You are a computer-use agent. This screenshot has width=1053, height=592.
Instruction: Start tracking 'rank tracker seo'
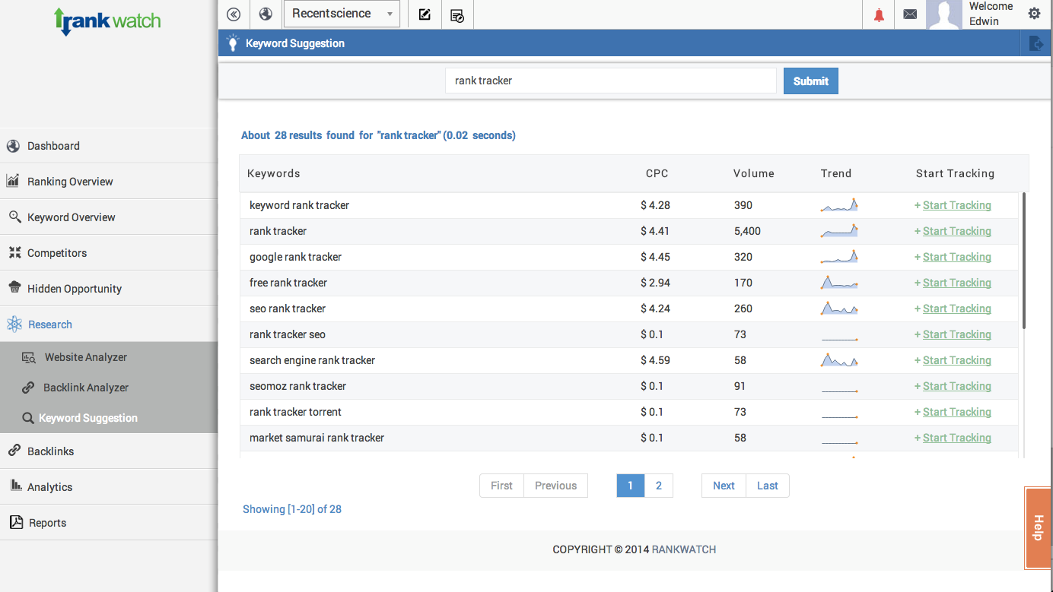[956, 334]
